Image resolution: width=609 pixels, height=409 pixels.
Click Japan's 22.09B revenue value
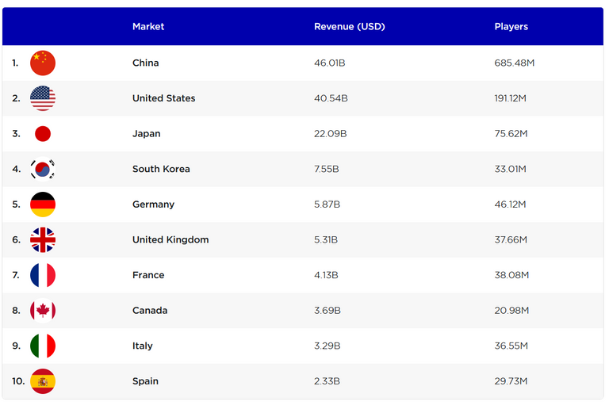pos(330,134)
